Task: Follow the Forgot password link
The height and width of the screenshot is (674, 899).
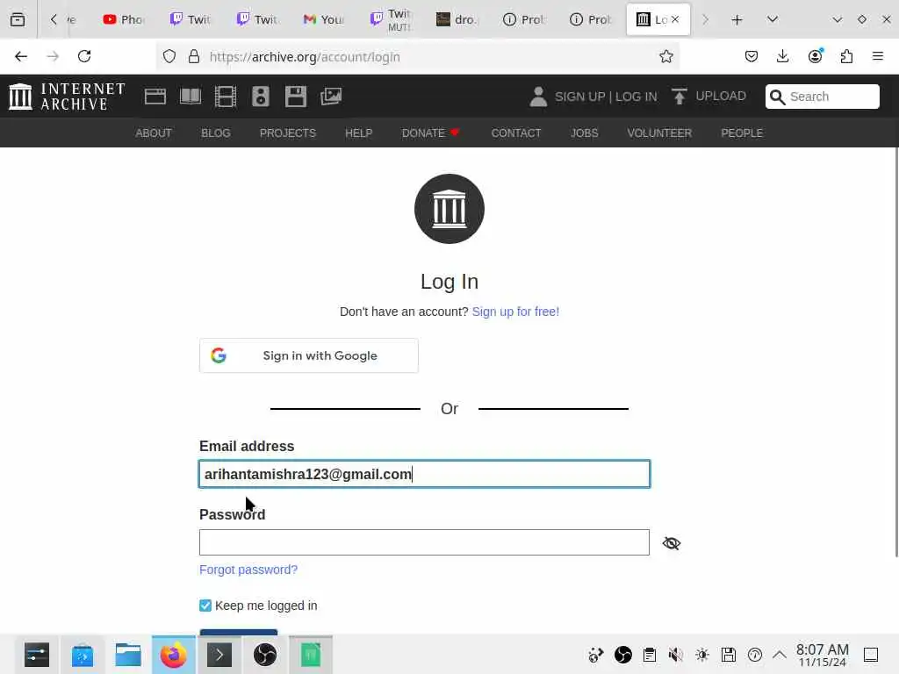Action: [248, 570]
